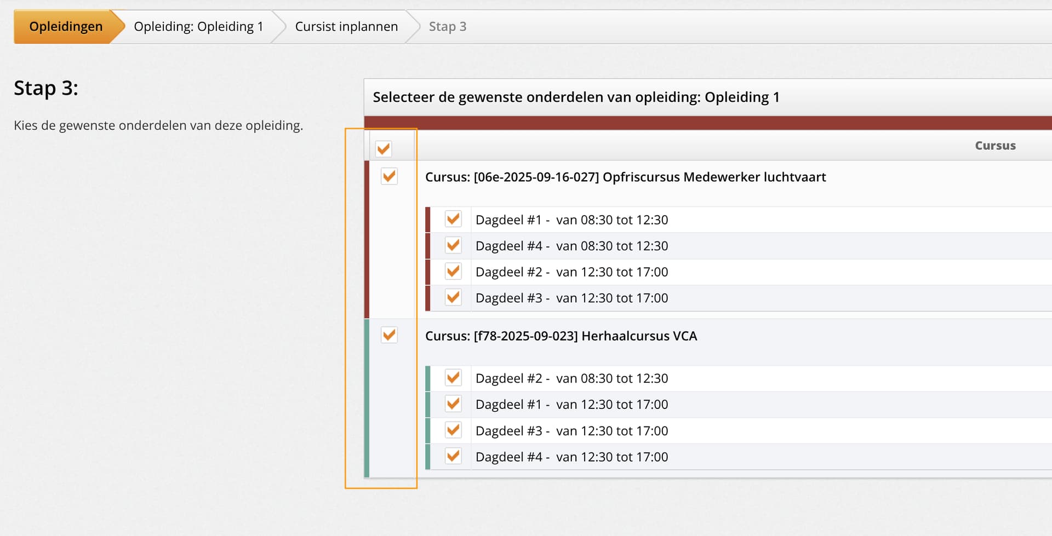Select the Opfriscursus Medewerker luchtvaart course title
The image size is (1052, 536).
click(x=625, y=177)
